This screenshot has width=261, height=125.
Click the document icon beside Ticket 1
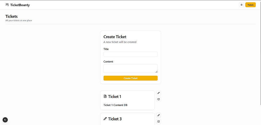click(105, 97)
